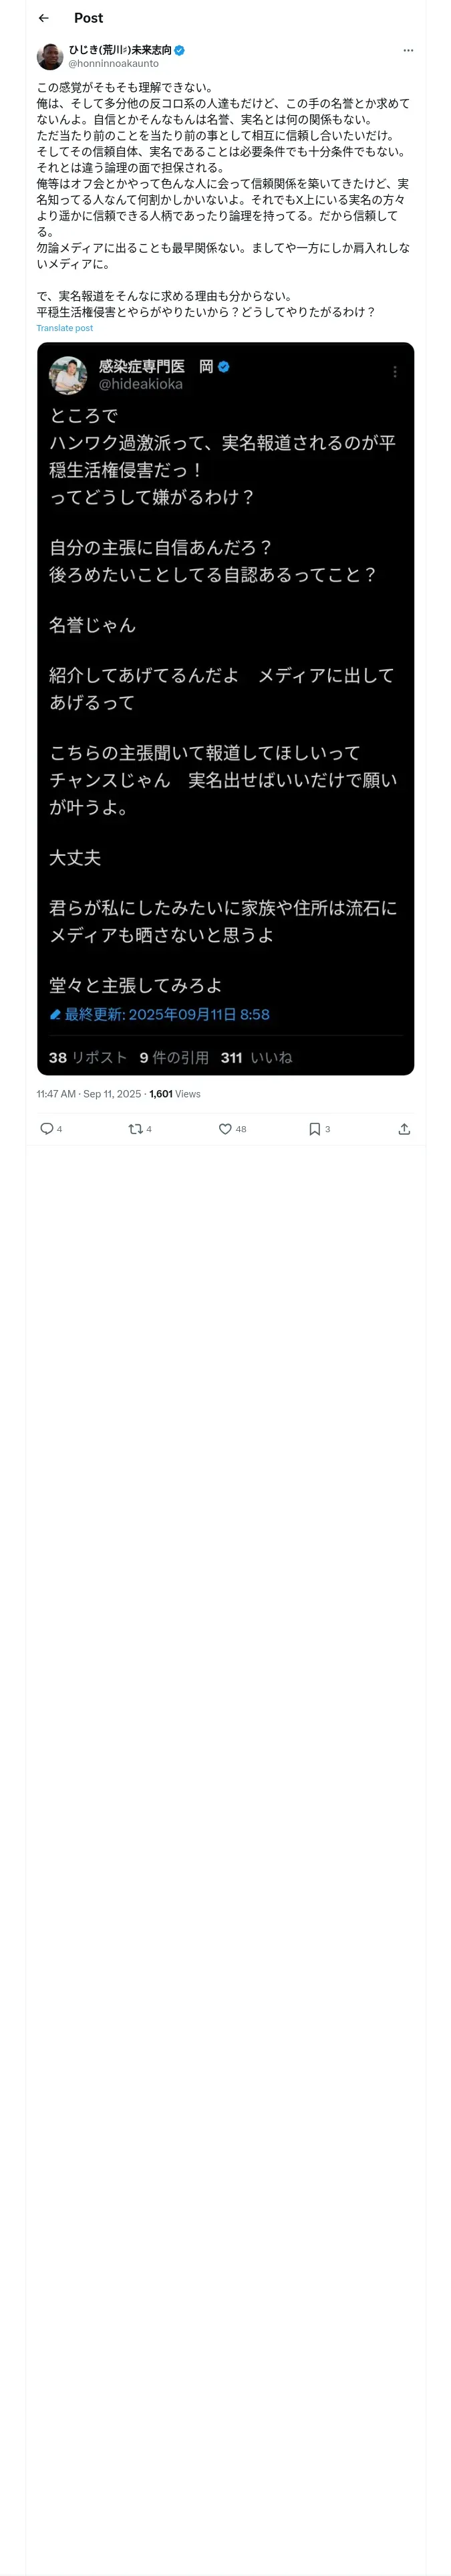Open the repost menu with the arrows icon
This screenshot has height=2576, width=451.
click(x=135, y=1128)
